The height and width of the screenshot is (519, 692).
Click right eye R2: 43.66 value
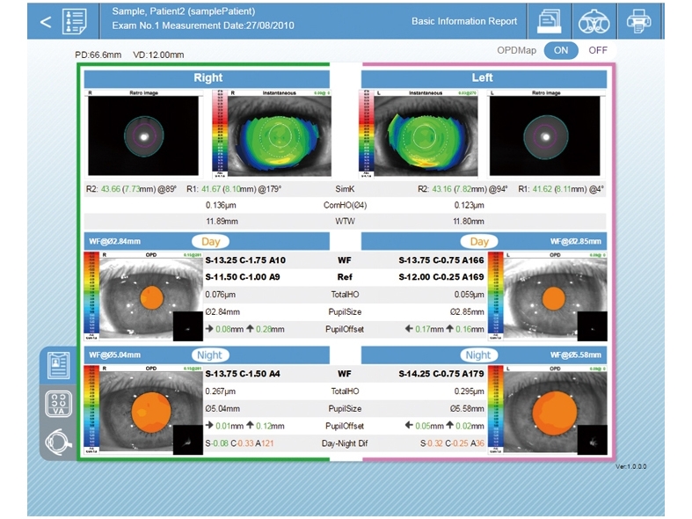131,189
